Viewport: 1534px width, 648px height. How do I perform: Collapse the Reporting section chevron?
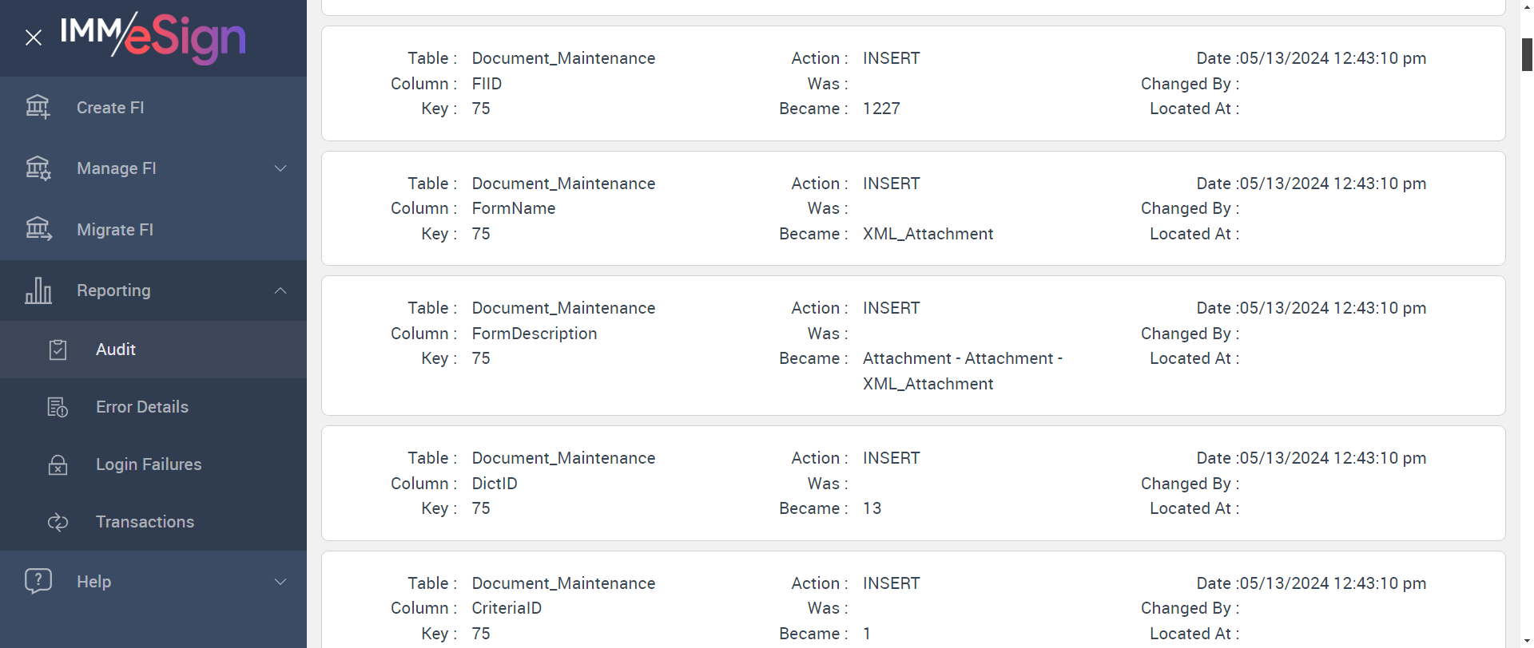click(280, 290)
